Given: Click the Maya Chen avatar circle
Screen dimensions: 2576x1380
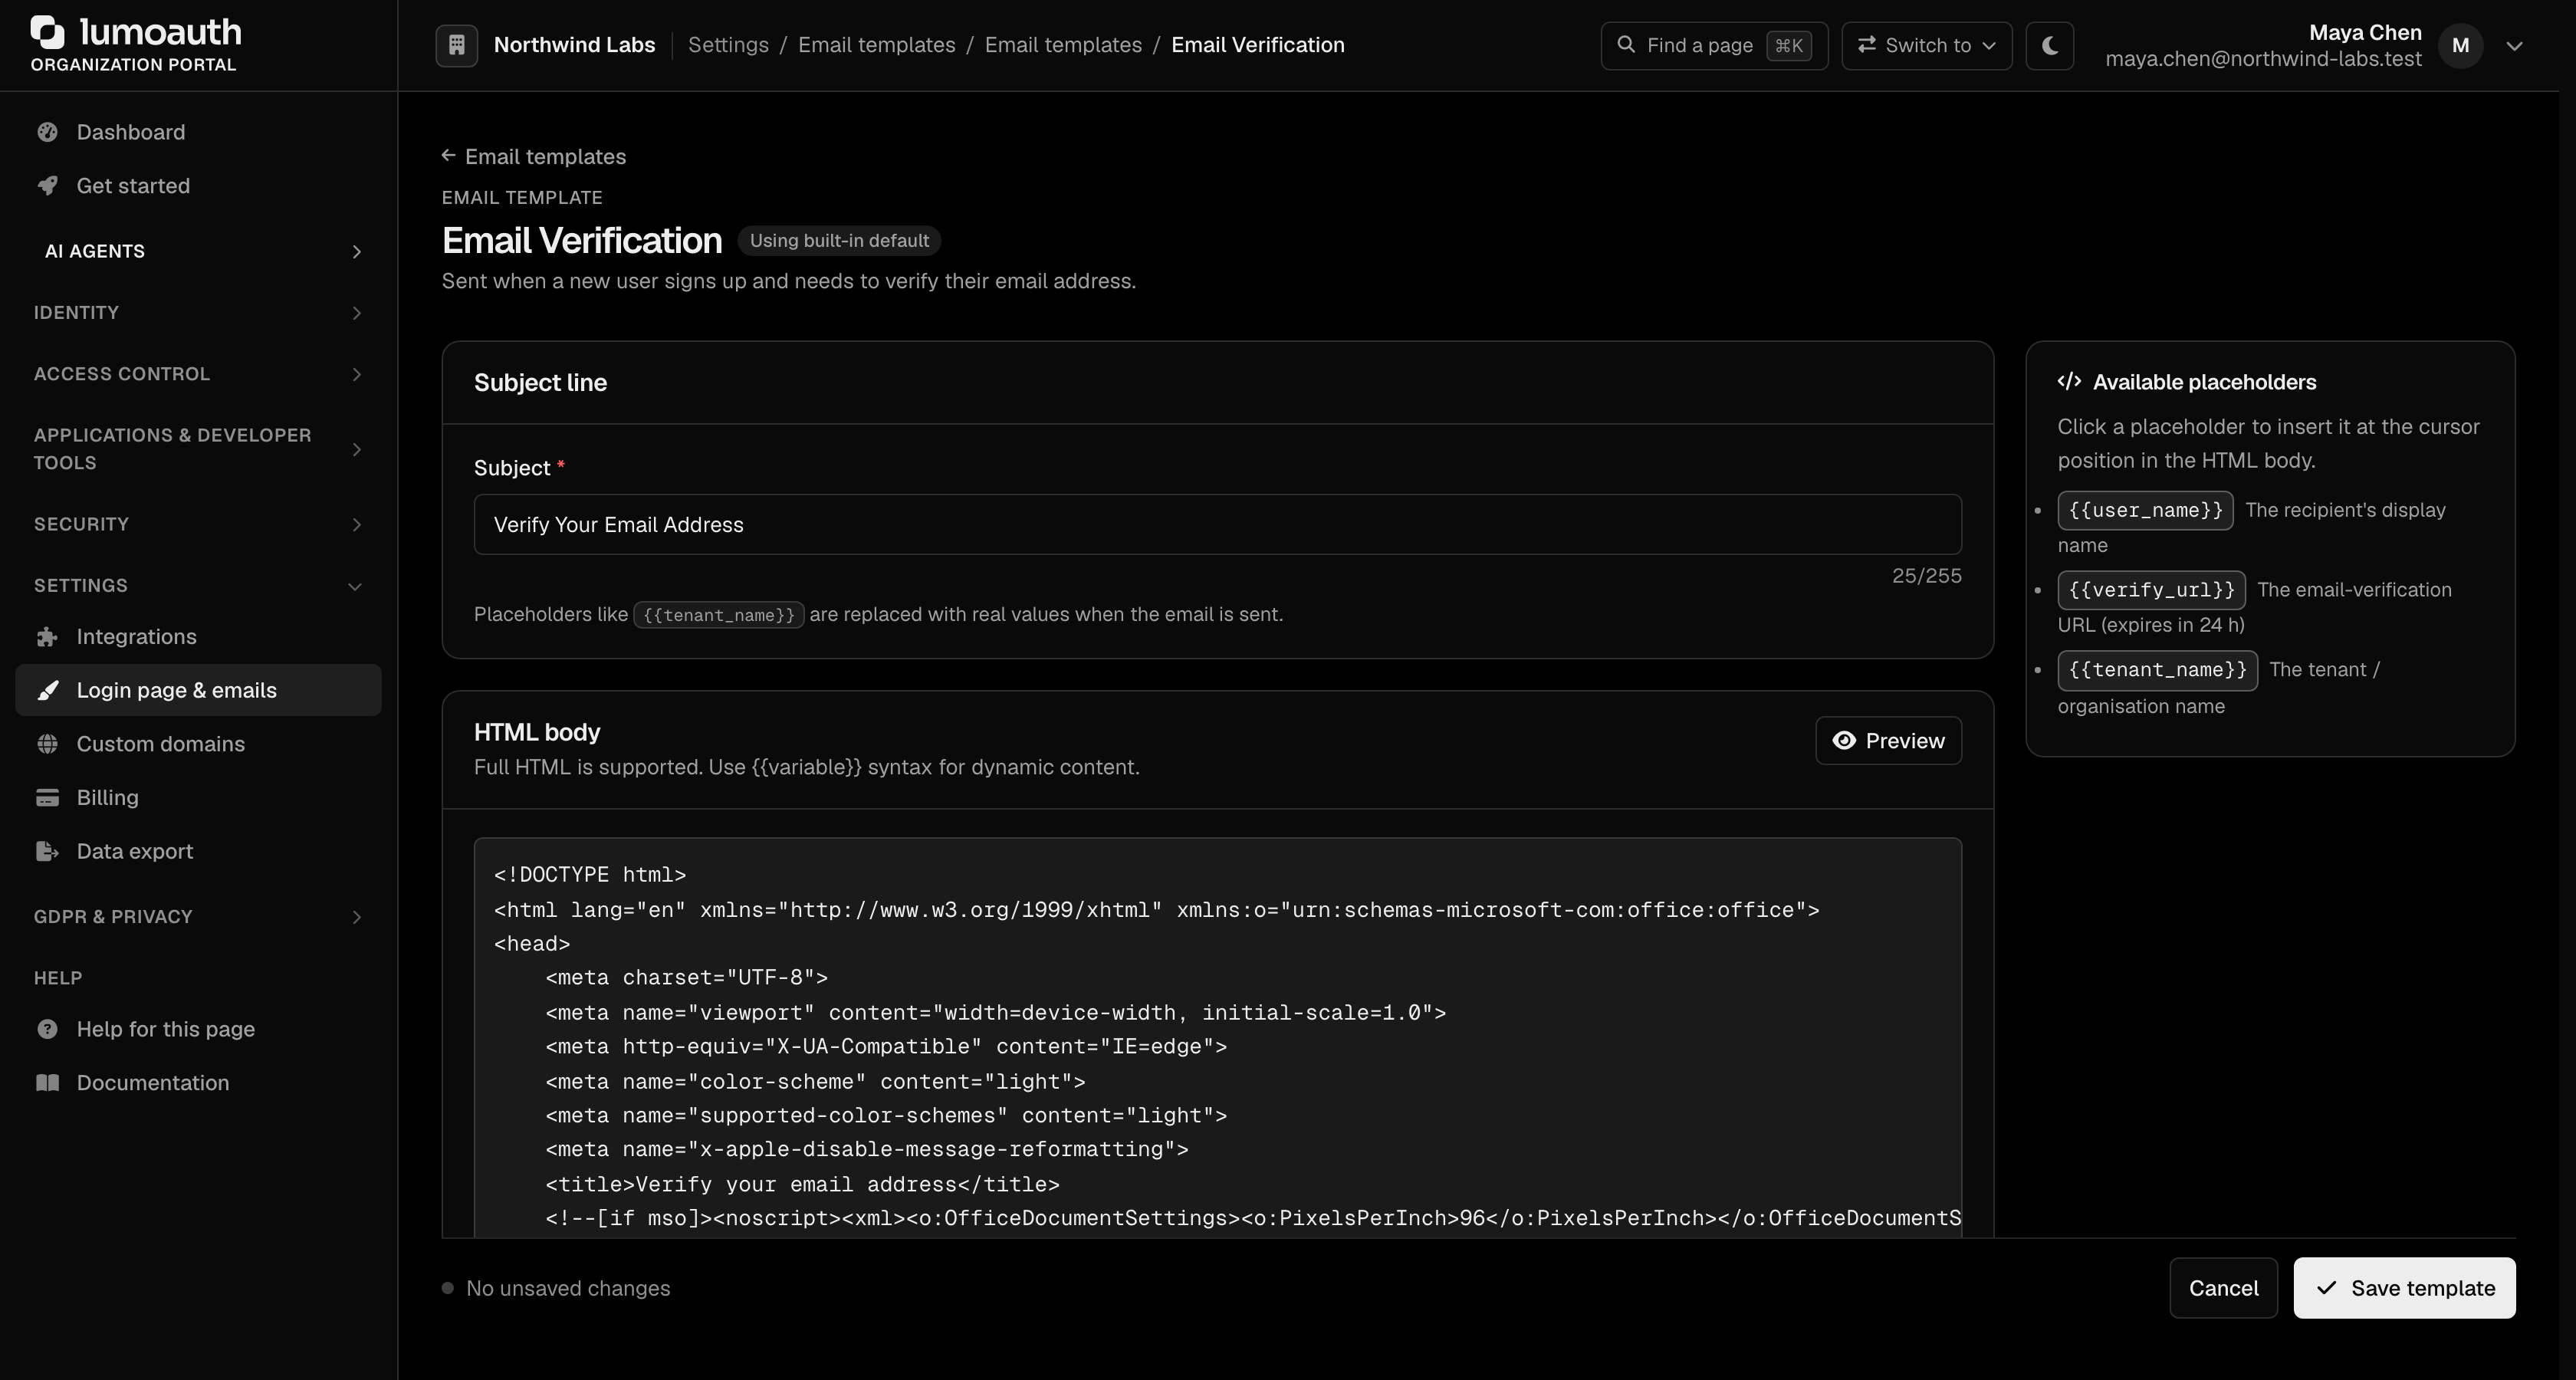Looking at the screenshot, I should pyautogui.click(x=2461, y=45).
